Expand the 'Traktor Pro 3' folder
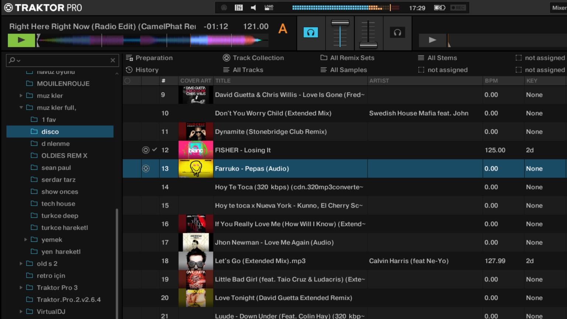 tap(21, 288)
